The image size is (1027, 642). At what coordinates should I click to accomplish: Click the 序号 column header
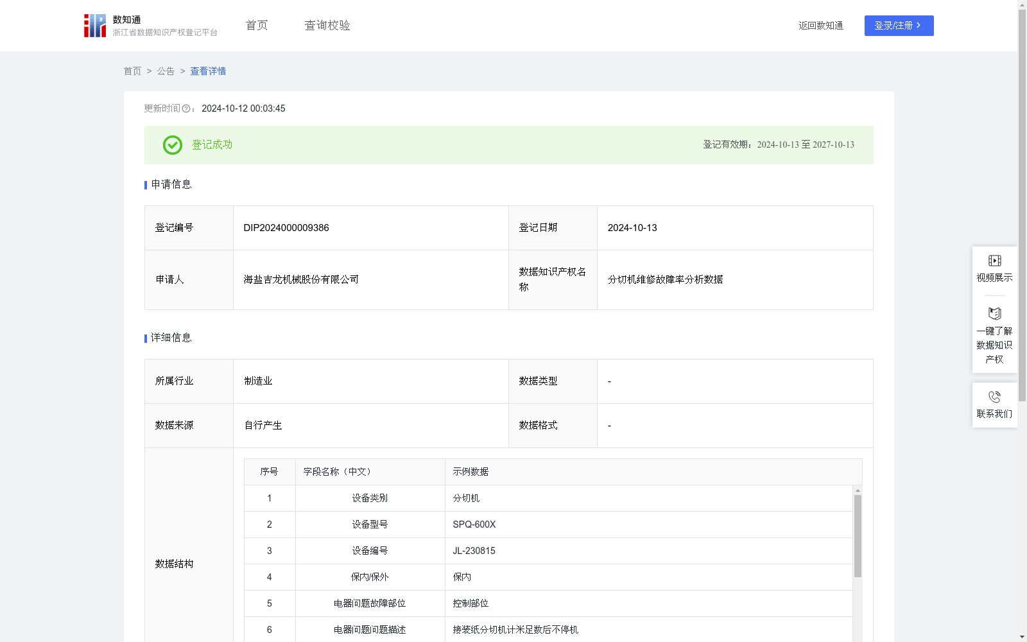270,472
